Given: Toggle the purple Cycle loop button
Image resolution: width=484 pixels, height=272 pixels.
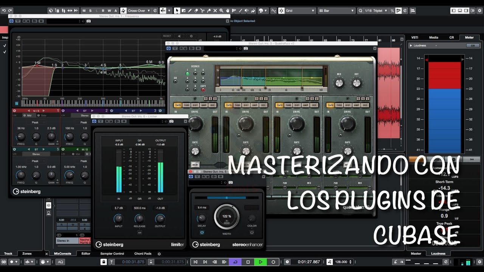Looking at the screenshot, I should tap(235, 262).
